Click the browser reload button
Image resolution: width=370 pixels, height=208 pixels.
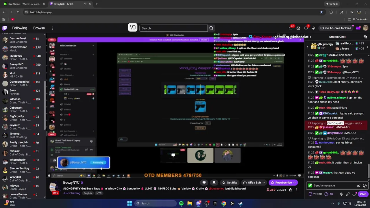click(x=18, y=12)
